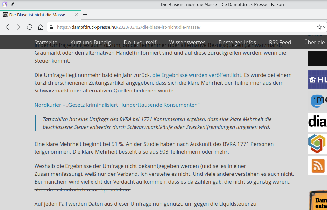Expand the dropdown arrow beside the bookmark star
Image resolution: width=327 pixels, height=210 pixels.
coord(325,27)
